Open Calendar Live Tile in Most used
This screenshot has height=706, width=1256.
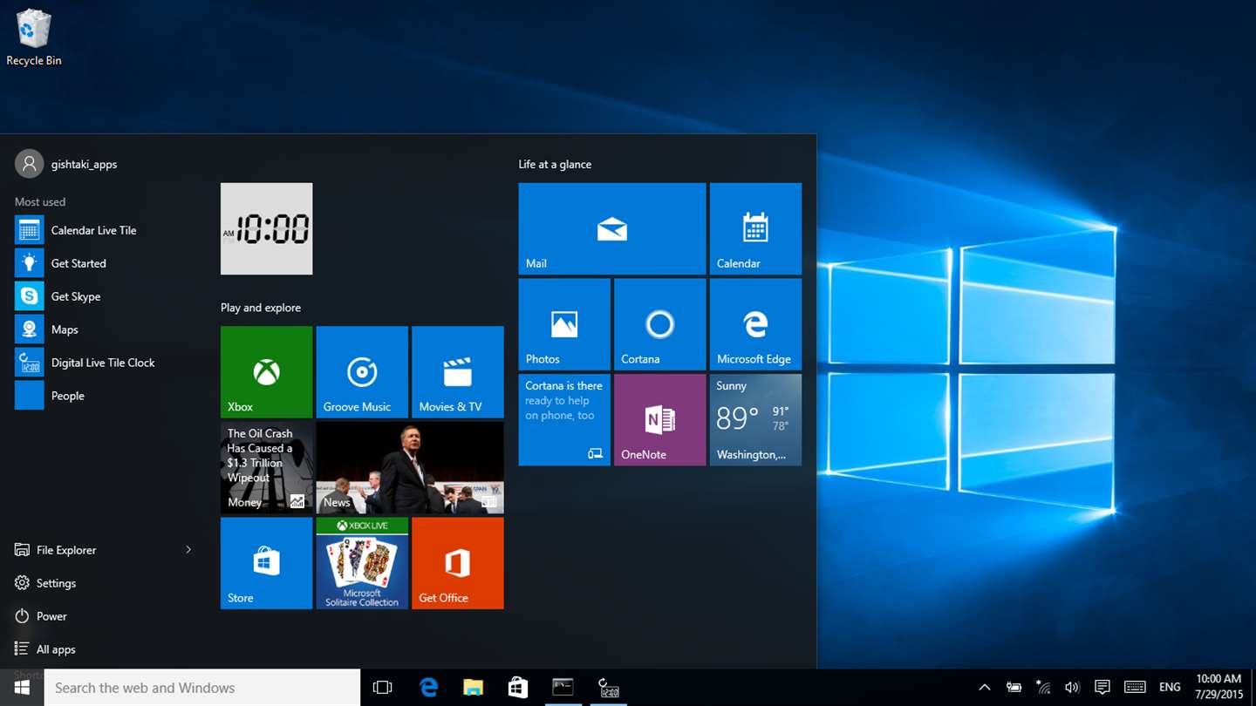pos(103,230)
